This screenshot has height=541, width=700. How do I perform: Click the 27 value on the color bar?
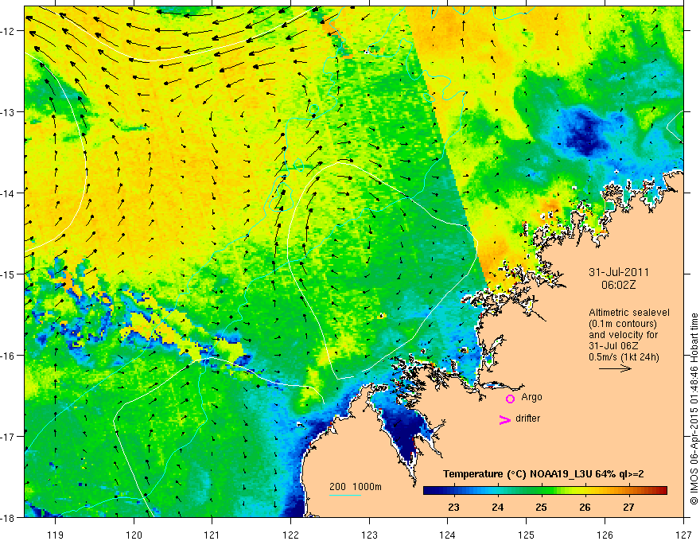pos(628,508)
